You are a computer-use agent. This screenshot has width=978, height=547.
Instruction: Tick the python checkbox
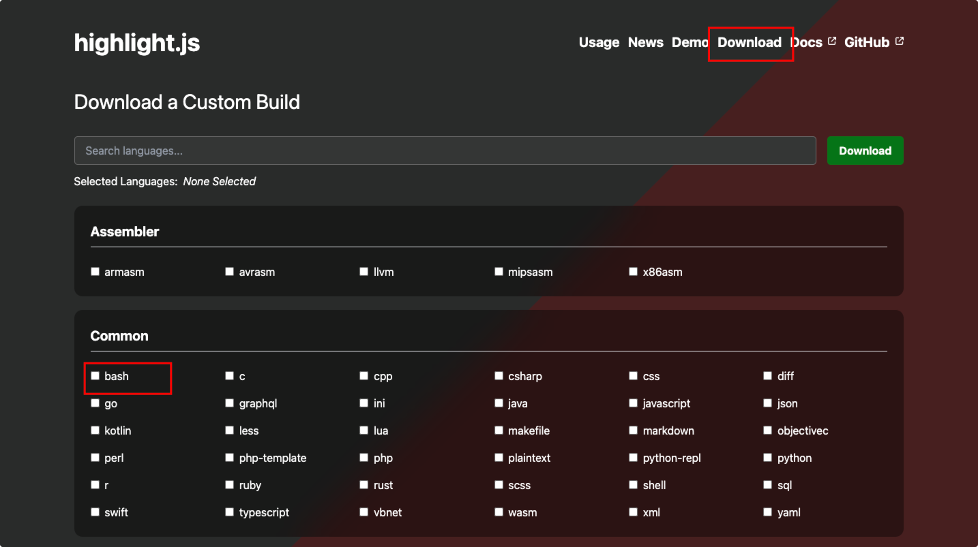tap(768, 458)
